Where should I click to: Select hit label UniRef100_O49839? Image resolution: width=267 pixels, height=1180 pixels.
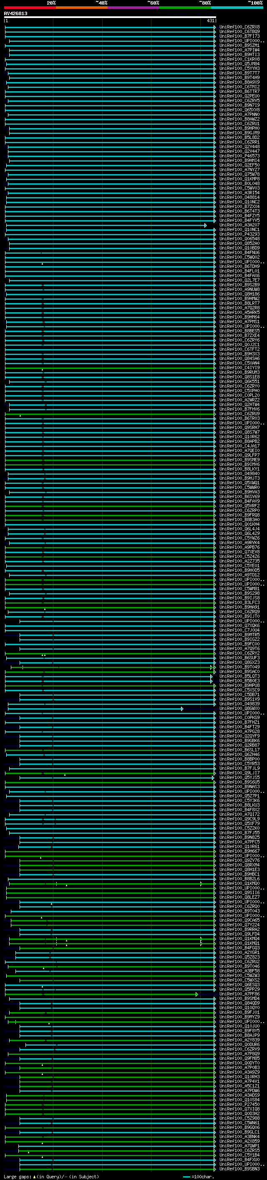point(239,704)
